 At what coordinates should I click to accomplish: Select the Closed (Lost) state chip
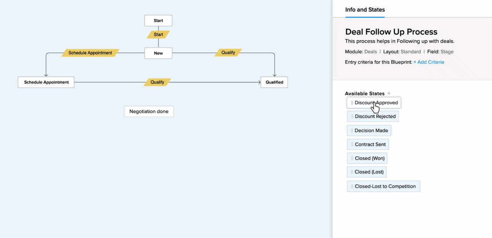coord(366,172)
